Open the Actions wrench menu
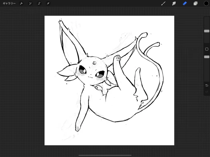210x157 pixels. pos(21,3)
